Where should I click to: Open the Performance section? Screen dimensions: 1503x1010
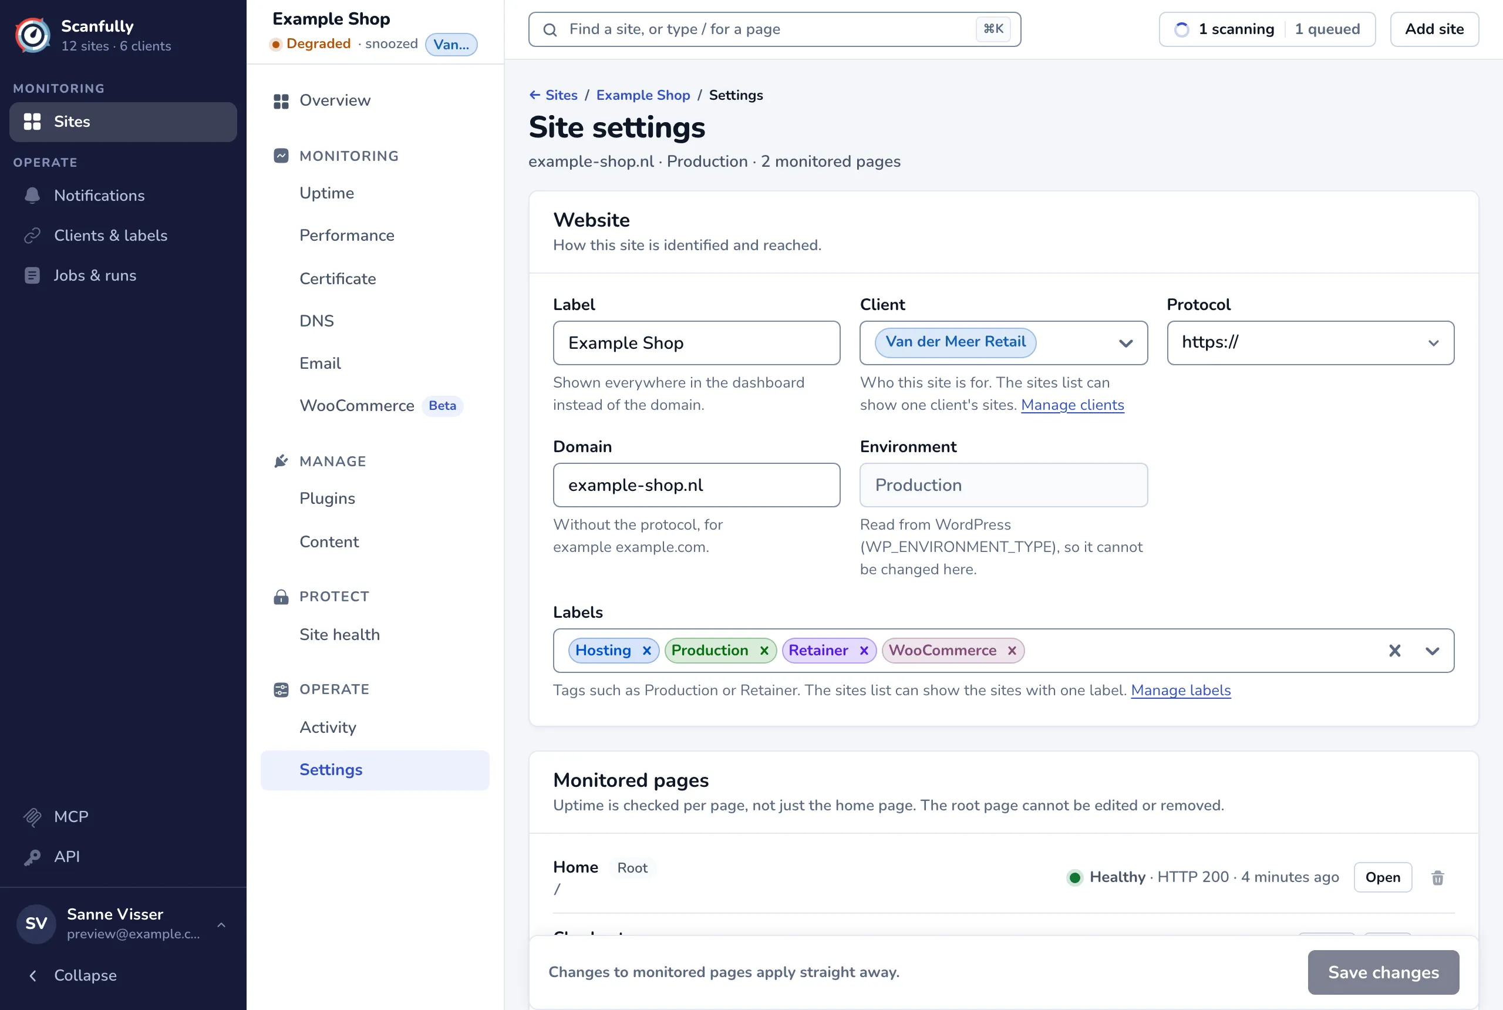pyautogui.click(x=375, y=235)
